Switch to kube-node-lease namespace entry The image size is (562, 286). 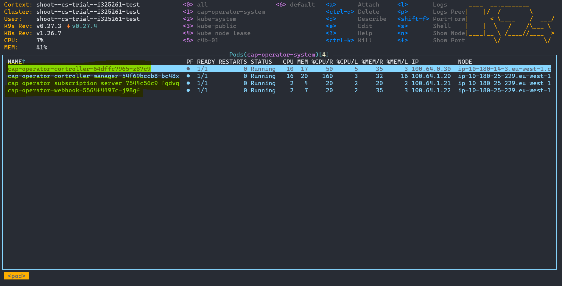pyautogui.click(x=217, y=33)
